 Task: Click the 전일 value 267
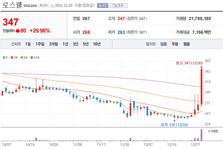click(x=86, y=18)
